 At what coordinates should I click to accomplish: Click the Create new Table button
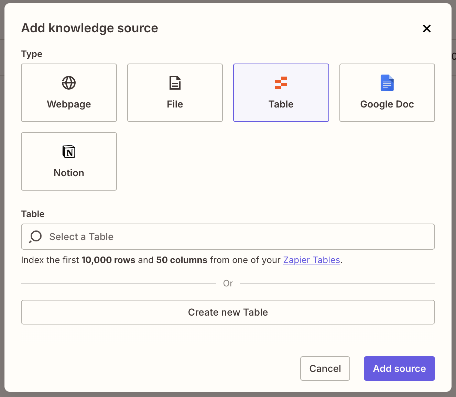tap(228, 312)
